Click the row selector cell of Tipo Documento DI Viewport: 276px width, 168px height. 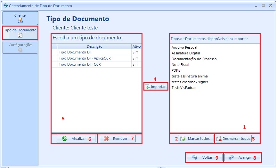pyautogui.click(x=55, y=52)
